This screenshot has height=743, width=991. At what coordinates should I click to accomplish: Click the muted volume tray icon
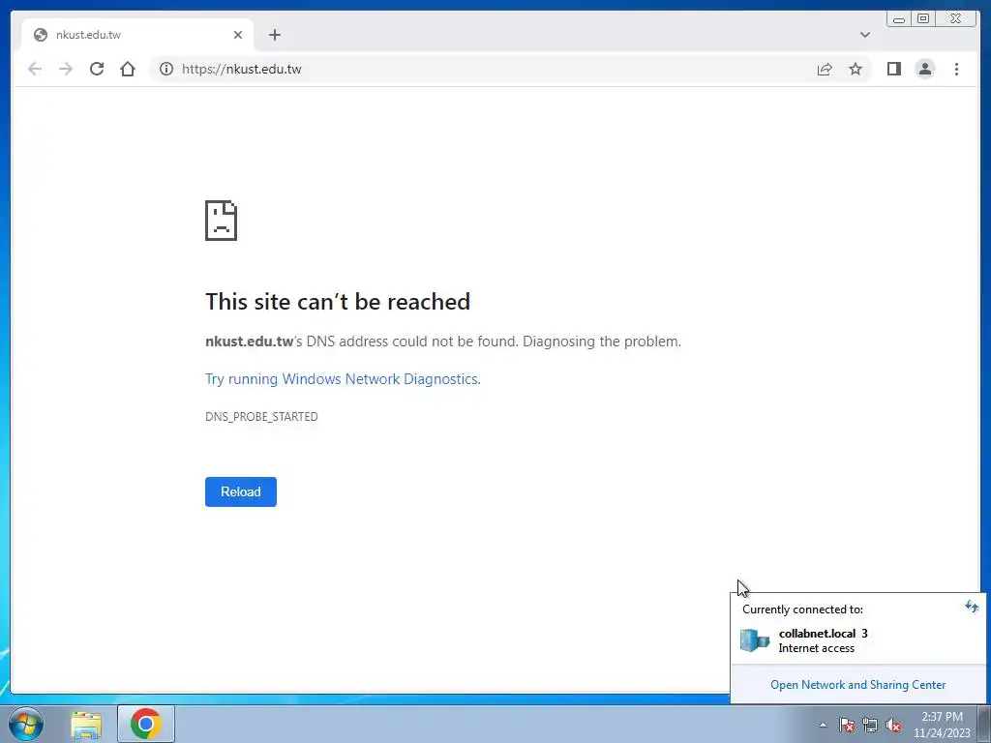click(893, 725)
